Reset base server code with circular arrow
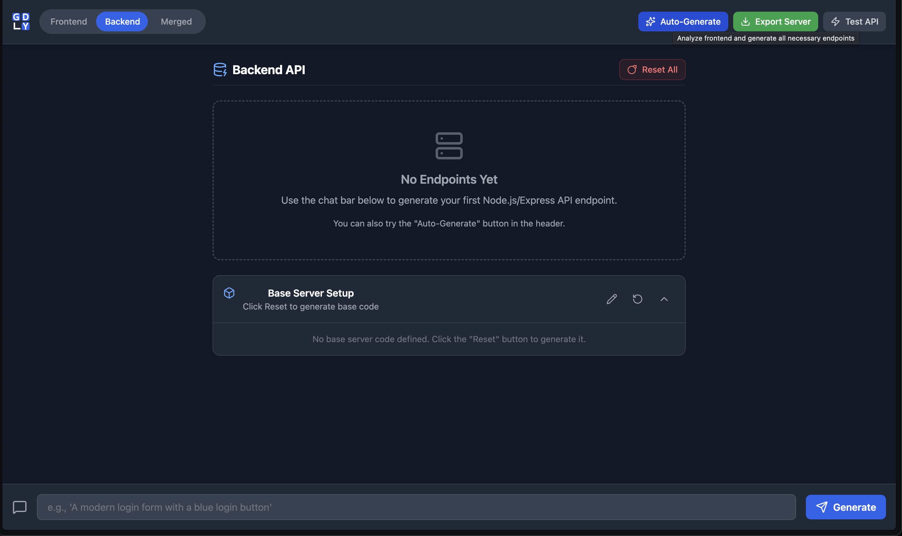 637,299
